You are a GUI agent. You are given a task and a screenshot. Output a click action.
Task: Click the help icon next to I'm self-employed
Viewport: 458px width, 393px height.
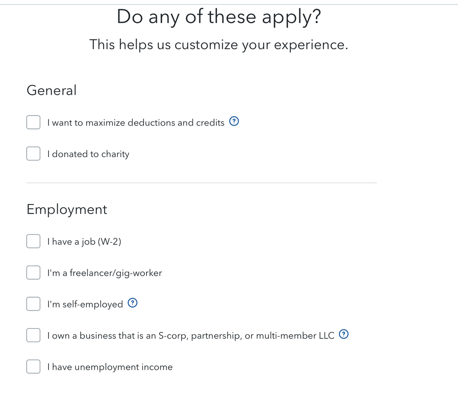click(x=132, y=303)
